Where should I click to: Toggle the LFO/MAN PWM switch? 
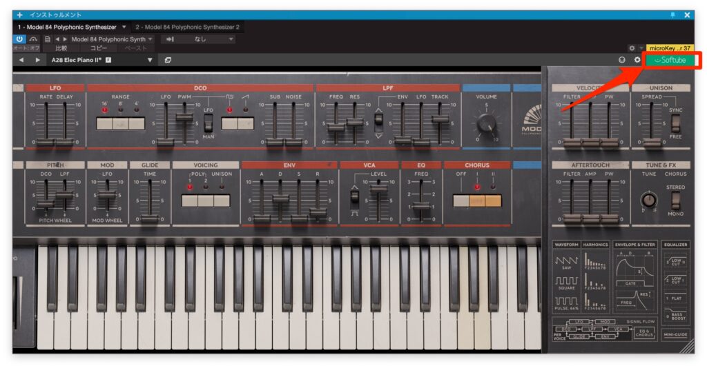coord(208,123)
